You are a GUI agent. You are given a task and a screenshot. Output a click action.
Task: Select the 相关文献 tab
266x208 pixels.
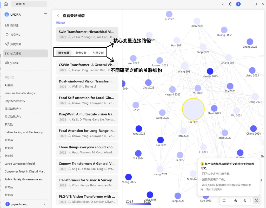(64, 53)
